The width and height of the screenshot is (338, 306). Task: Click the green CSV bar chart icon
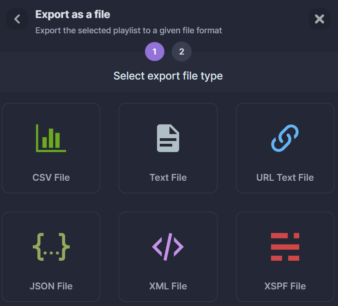[51, 138]
